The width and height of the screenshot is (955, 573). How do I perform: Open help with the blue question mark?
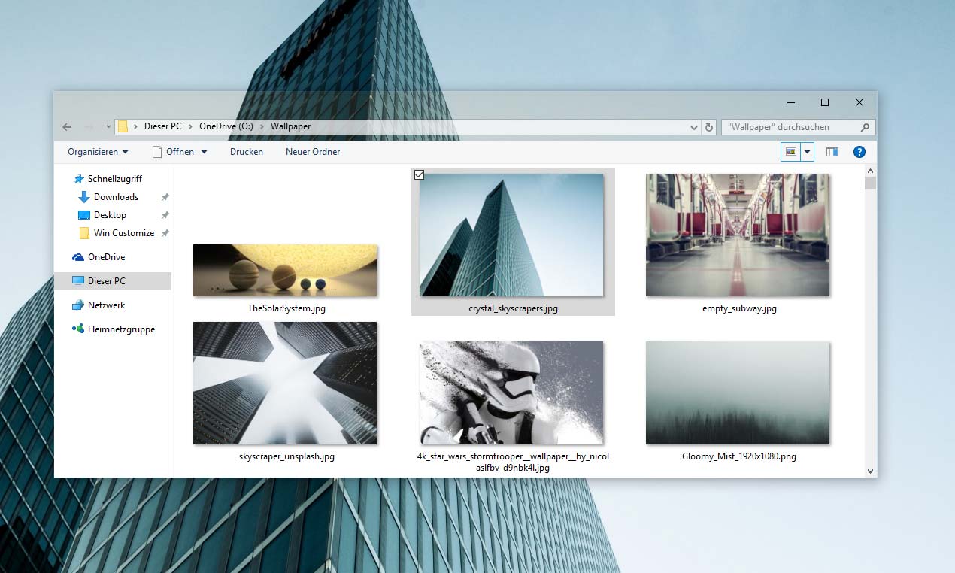[x=859, y=152]
